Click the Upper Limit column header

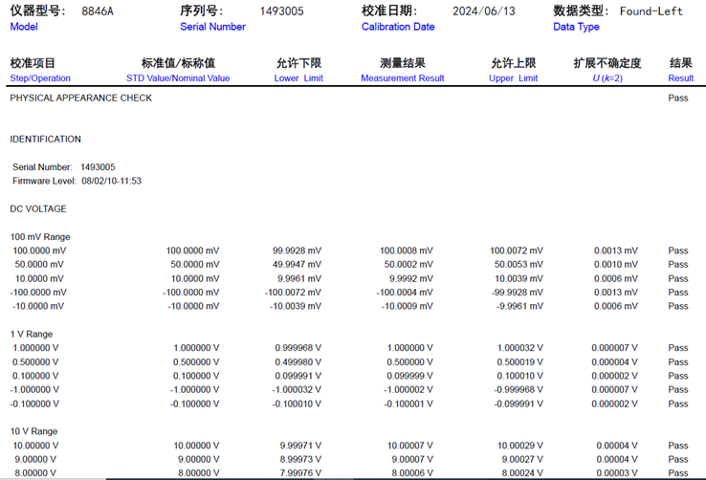point(514,78)
